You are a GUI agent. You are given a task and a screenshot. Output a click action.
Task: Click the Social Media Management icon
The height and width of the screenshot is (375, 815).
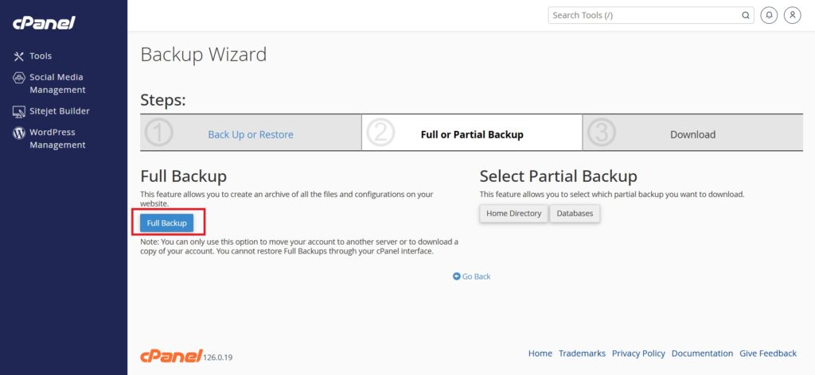[x=19, y=78]
